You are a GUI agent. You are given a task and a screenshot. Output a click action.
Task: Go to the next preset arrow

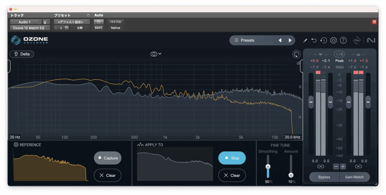[290, 40]
